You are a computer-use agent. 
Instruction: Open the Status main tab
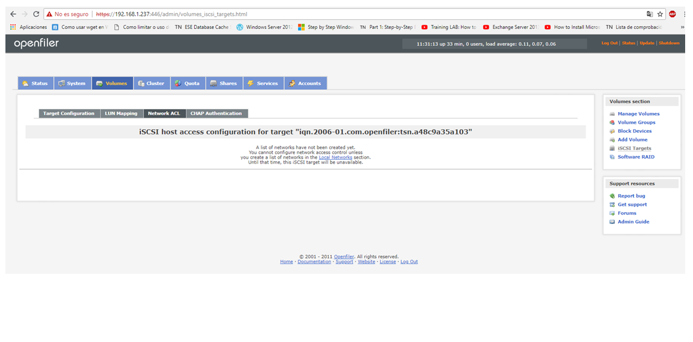36,83
